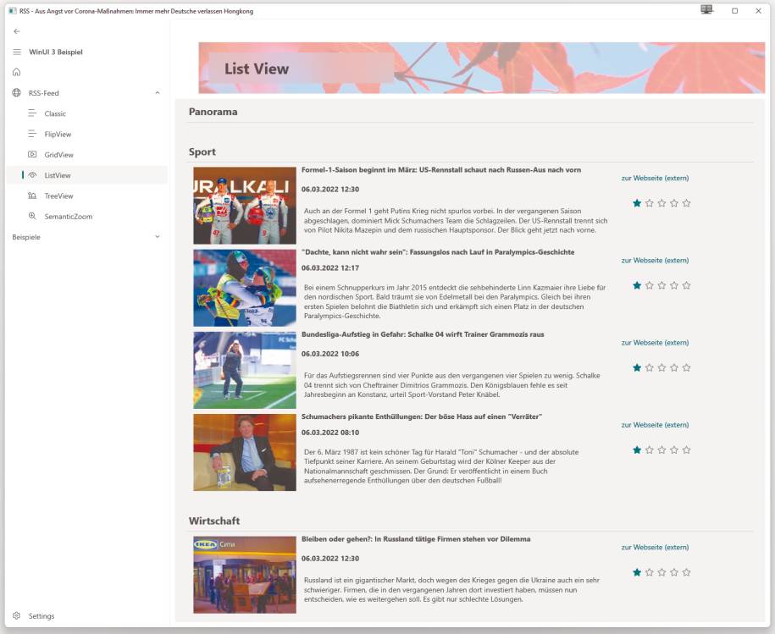Rate Schalke 04 article two stars
775x634 pixels.
click(650, 368)
